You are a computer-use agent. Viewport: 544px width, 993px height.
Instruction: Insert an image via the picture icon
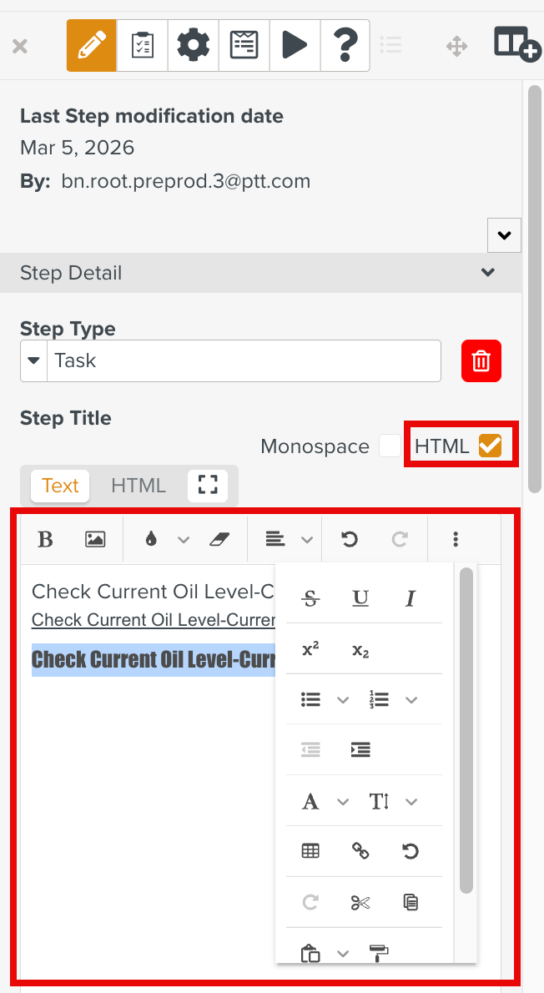(x=95, y=540)
